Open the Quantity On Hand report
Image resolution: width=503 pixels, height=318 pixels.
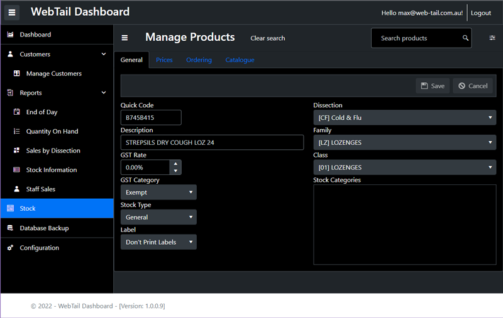[52, 132]
